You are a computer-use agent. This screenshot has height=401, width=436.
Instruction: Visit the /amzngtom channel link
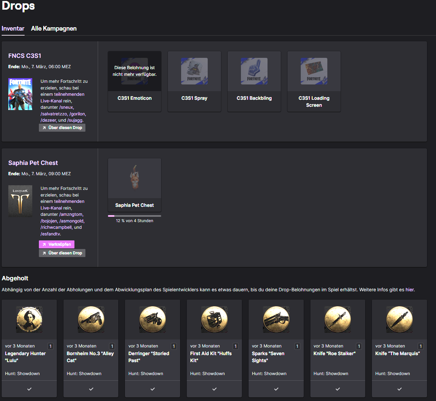coord(71,214)
